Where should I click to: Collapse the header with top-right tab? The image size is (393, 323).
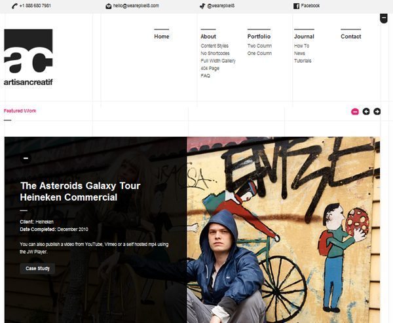[x=384, y=18]
